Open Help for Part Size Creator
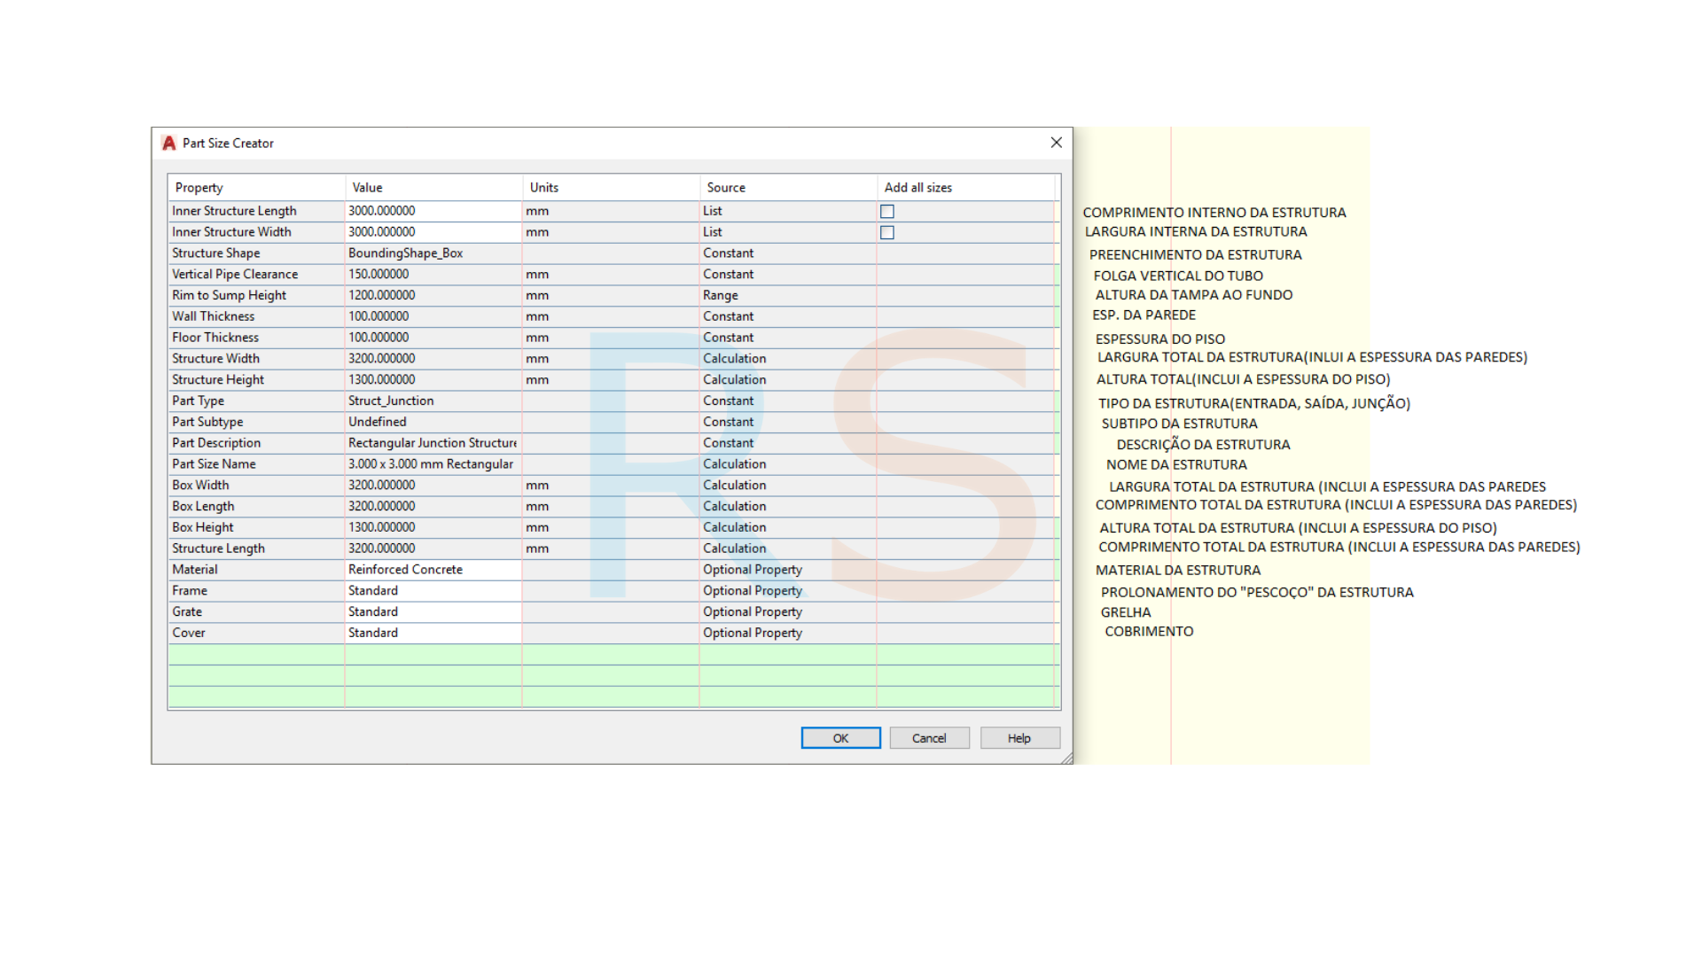1702x957 pixels. [1019, 738]
